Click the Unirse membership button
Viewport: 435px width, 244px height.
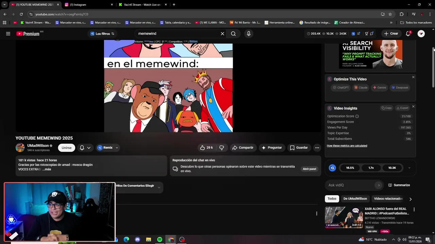point(67,148)
